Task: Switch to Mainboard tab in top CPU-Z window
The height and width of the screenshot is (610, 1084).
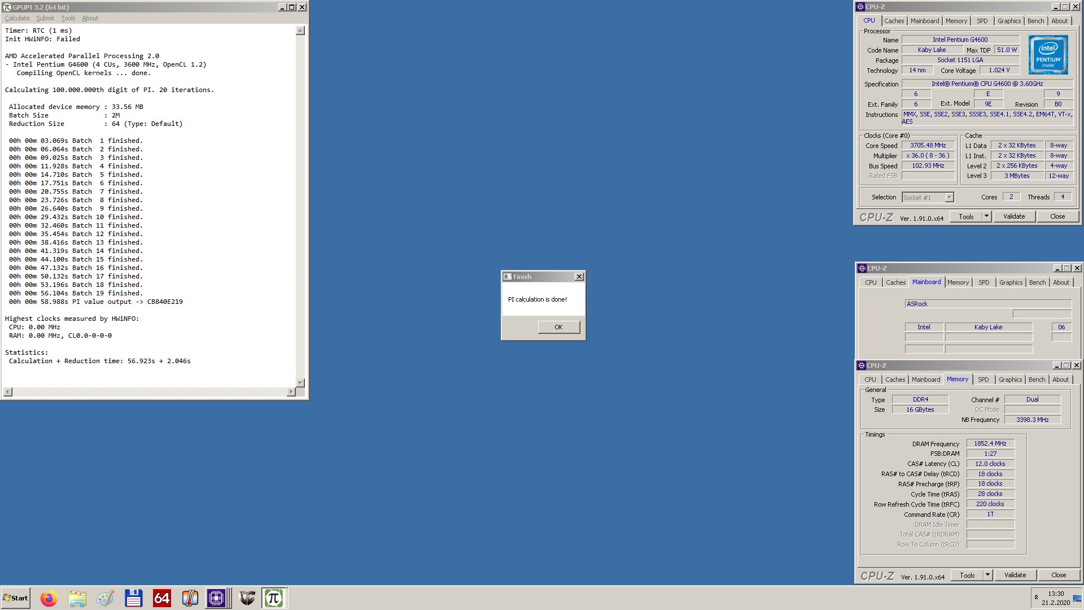Action: [925, 21]
